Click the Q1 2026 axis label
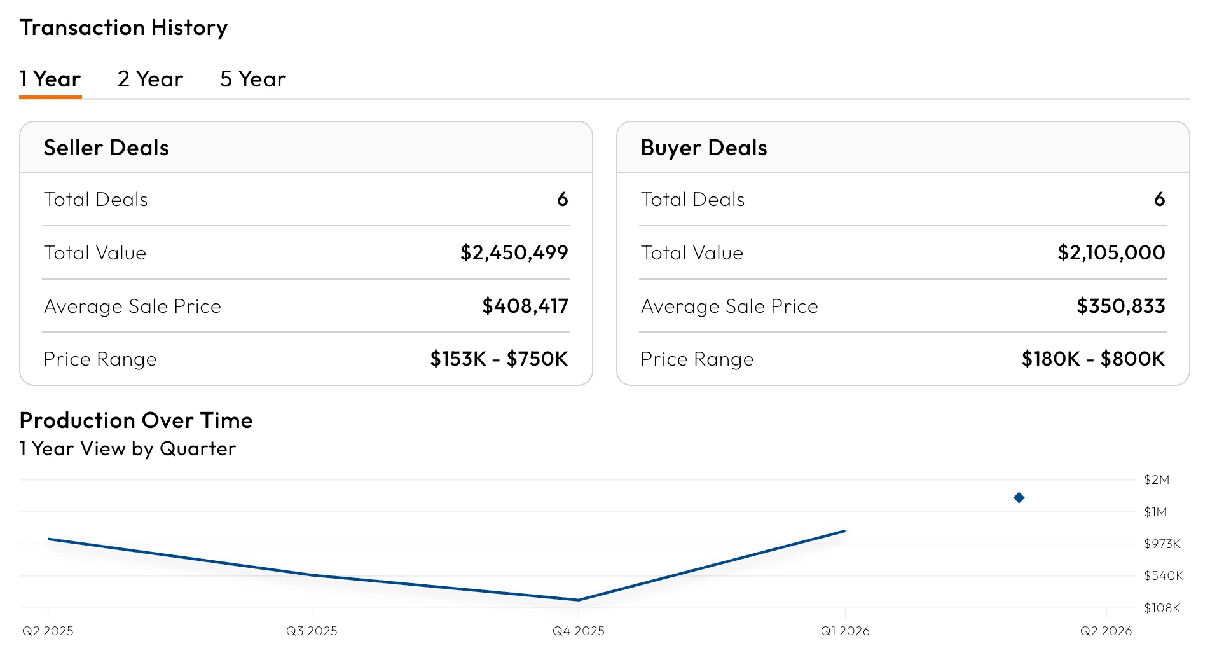1231x660 pixels. 845,631
